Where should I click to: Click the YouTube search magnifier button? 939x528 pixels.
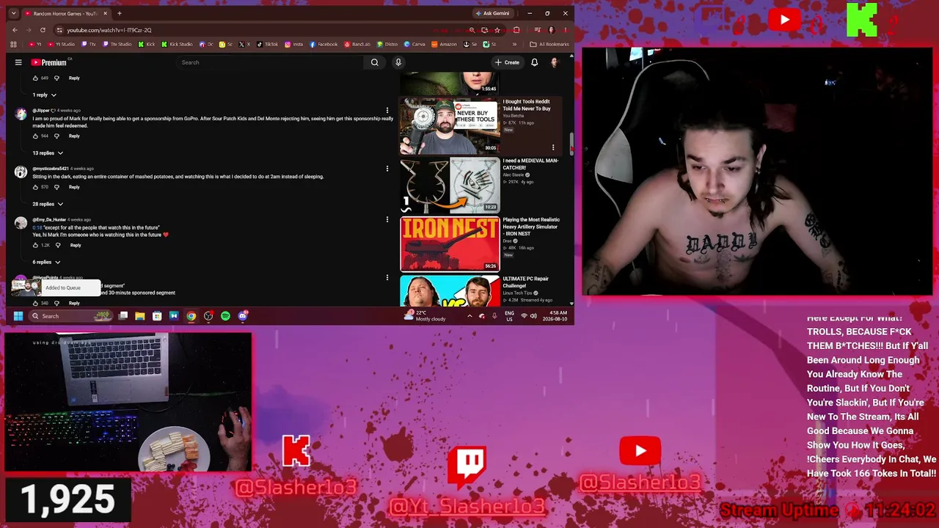pyautogui.click(x=374, y=62)
